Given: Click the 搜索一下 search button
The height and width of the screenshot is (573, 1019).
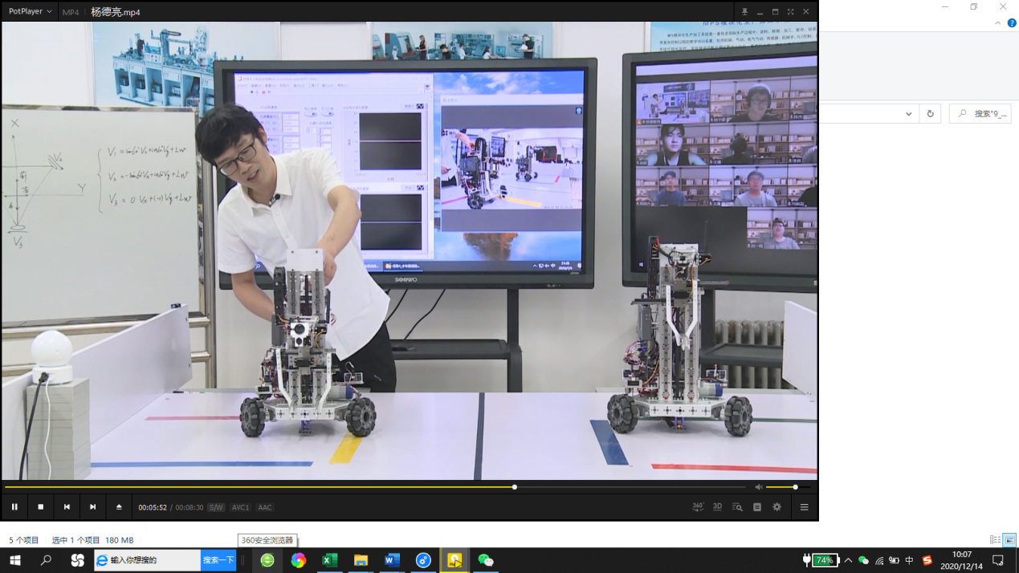Looking at the screenshot, I should click(218, 560).
